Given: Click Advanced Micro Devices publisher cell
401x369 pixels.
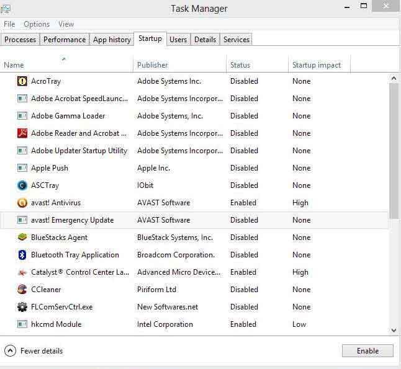Looking at the screenshot, I should coord(179,272).
